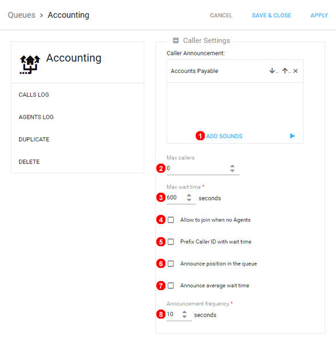Screen dimensions: 336x338
Task: Open the Agents Log menu item
Action: [x=37, y=117]
